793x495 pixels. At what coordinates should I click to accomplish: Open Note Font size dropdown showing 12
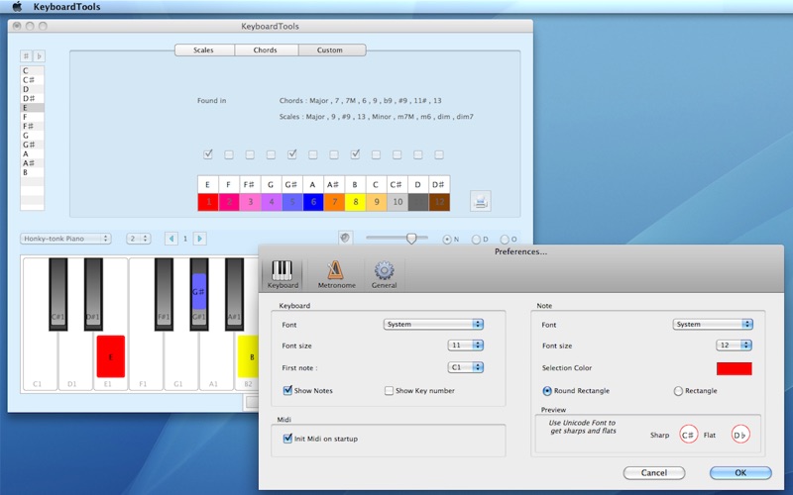735,346
